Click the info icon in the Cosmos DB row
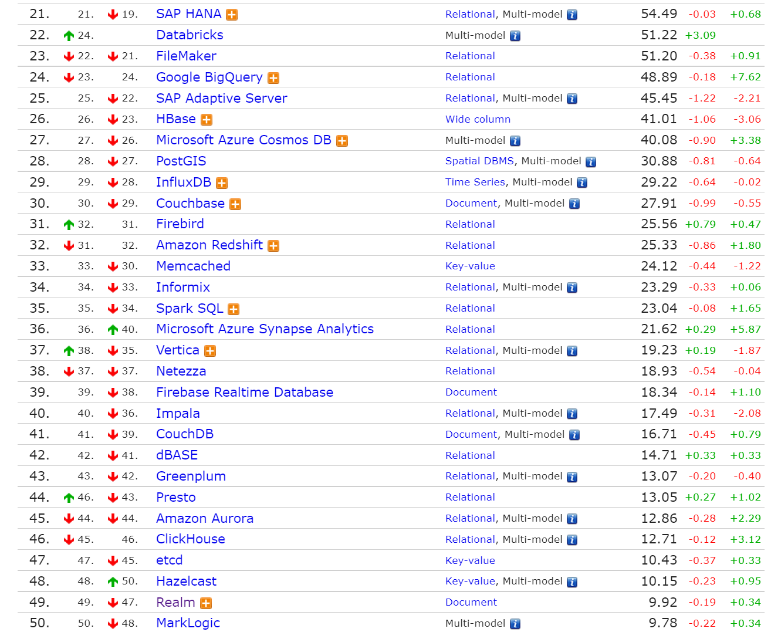 click(515, 141)
